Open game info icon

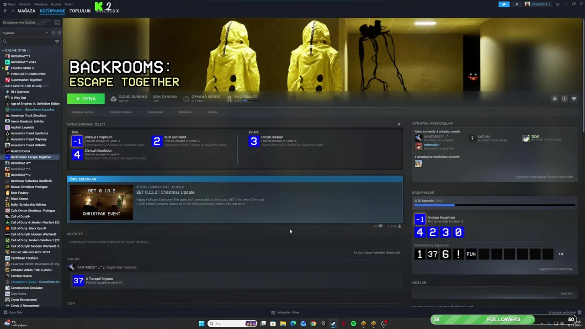564,99
